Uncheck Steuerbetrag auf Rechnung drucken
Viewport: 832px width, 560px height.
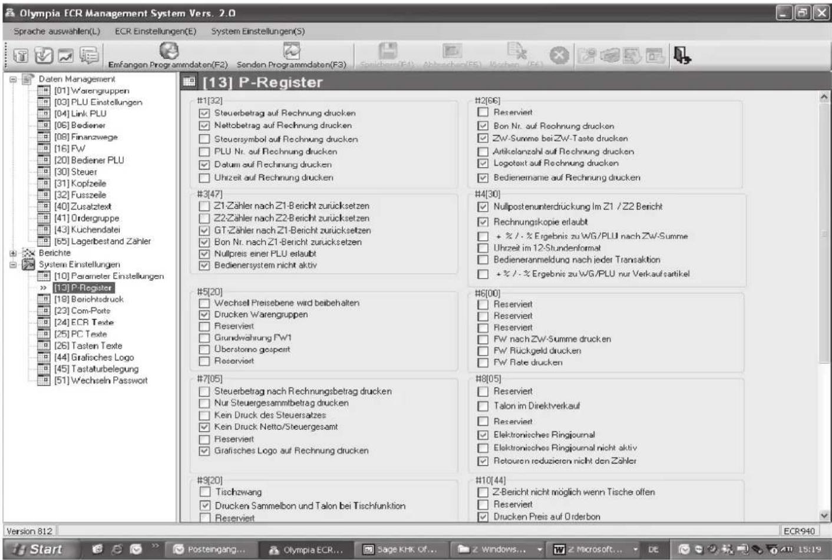click(x=204, y=113)
